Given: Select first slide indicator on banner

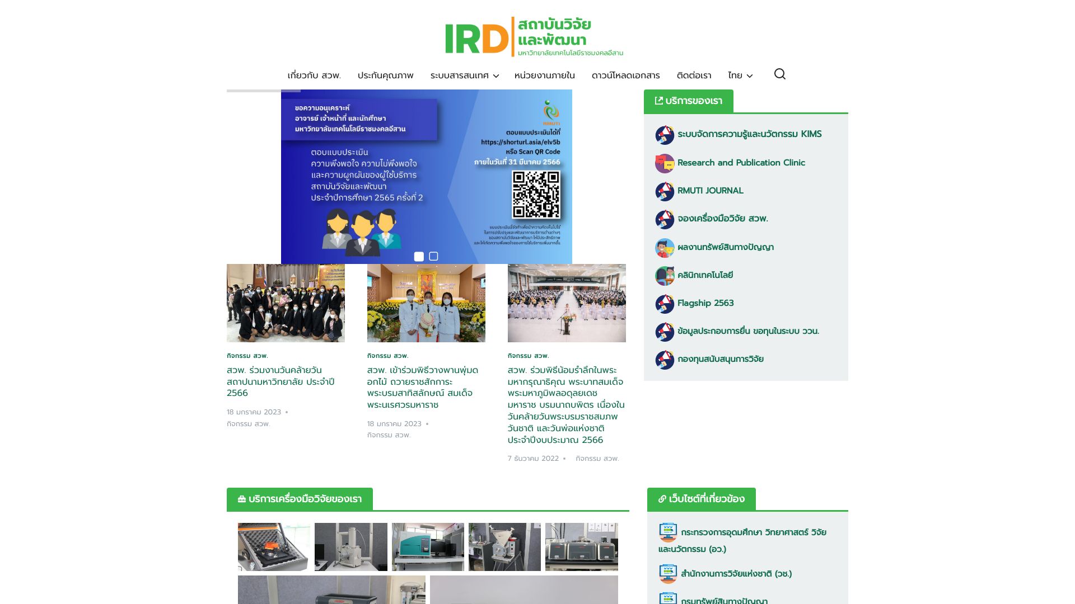Looking at the screenshot, I should coord(419,256).
